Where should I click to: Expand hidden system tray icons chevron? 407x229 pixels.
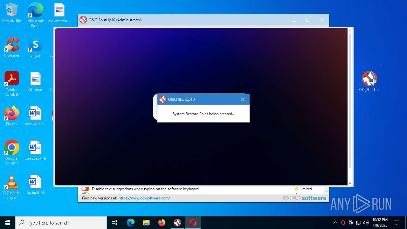(335, 223)
